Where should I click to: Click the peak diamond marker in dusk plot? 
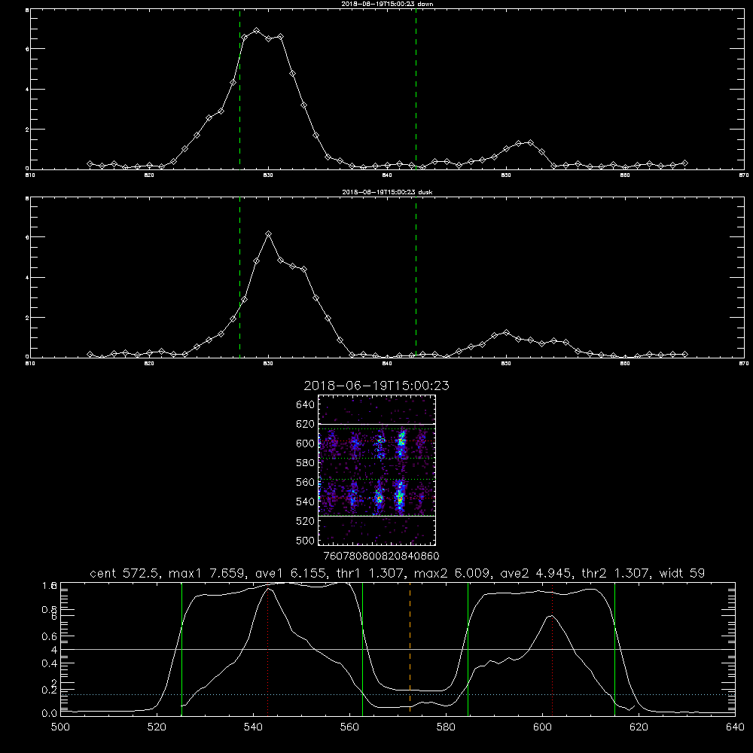coord(269,234)
